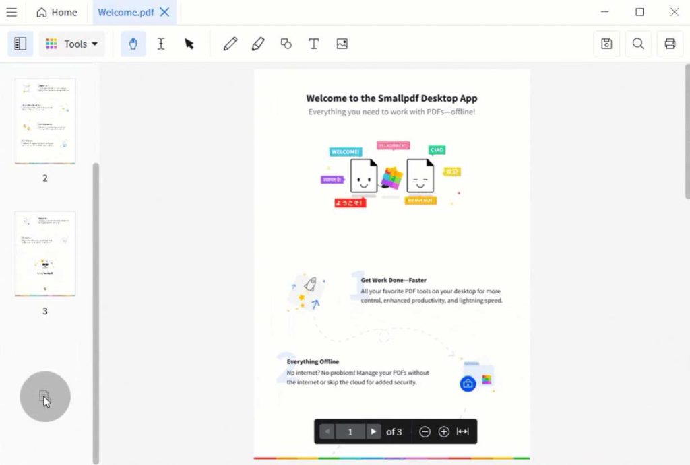Select the Hand pan tool

(133, 44)
